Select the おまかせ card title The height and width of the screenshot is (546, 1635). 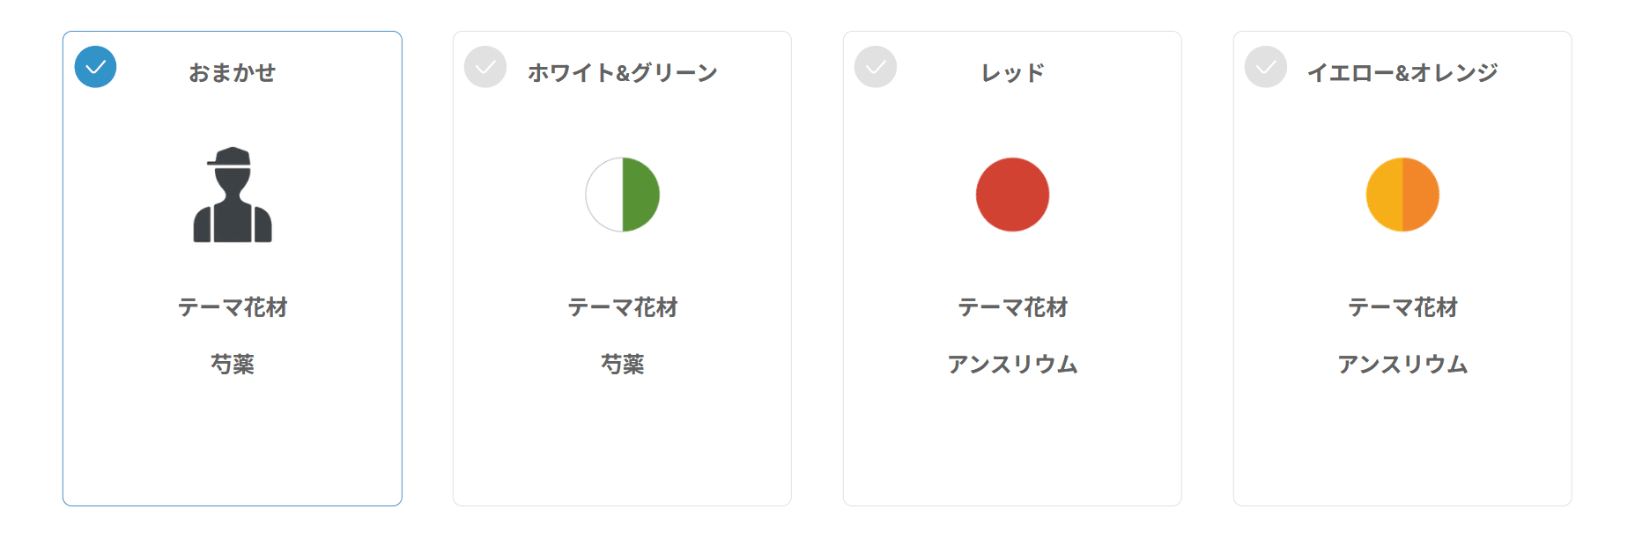pos(233,72)
